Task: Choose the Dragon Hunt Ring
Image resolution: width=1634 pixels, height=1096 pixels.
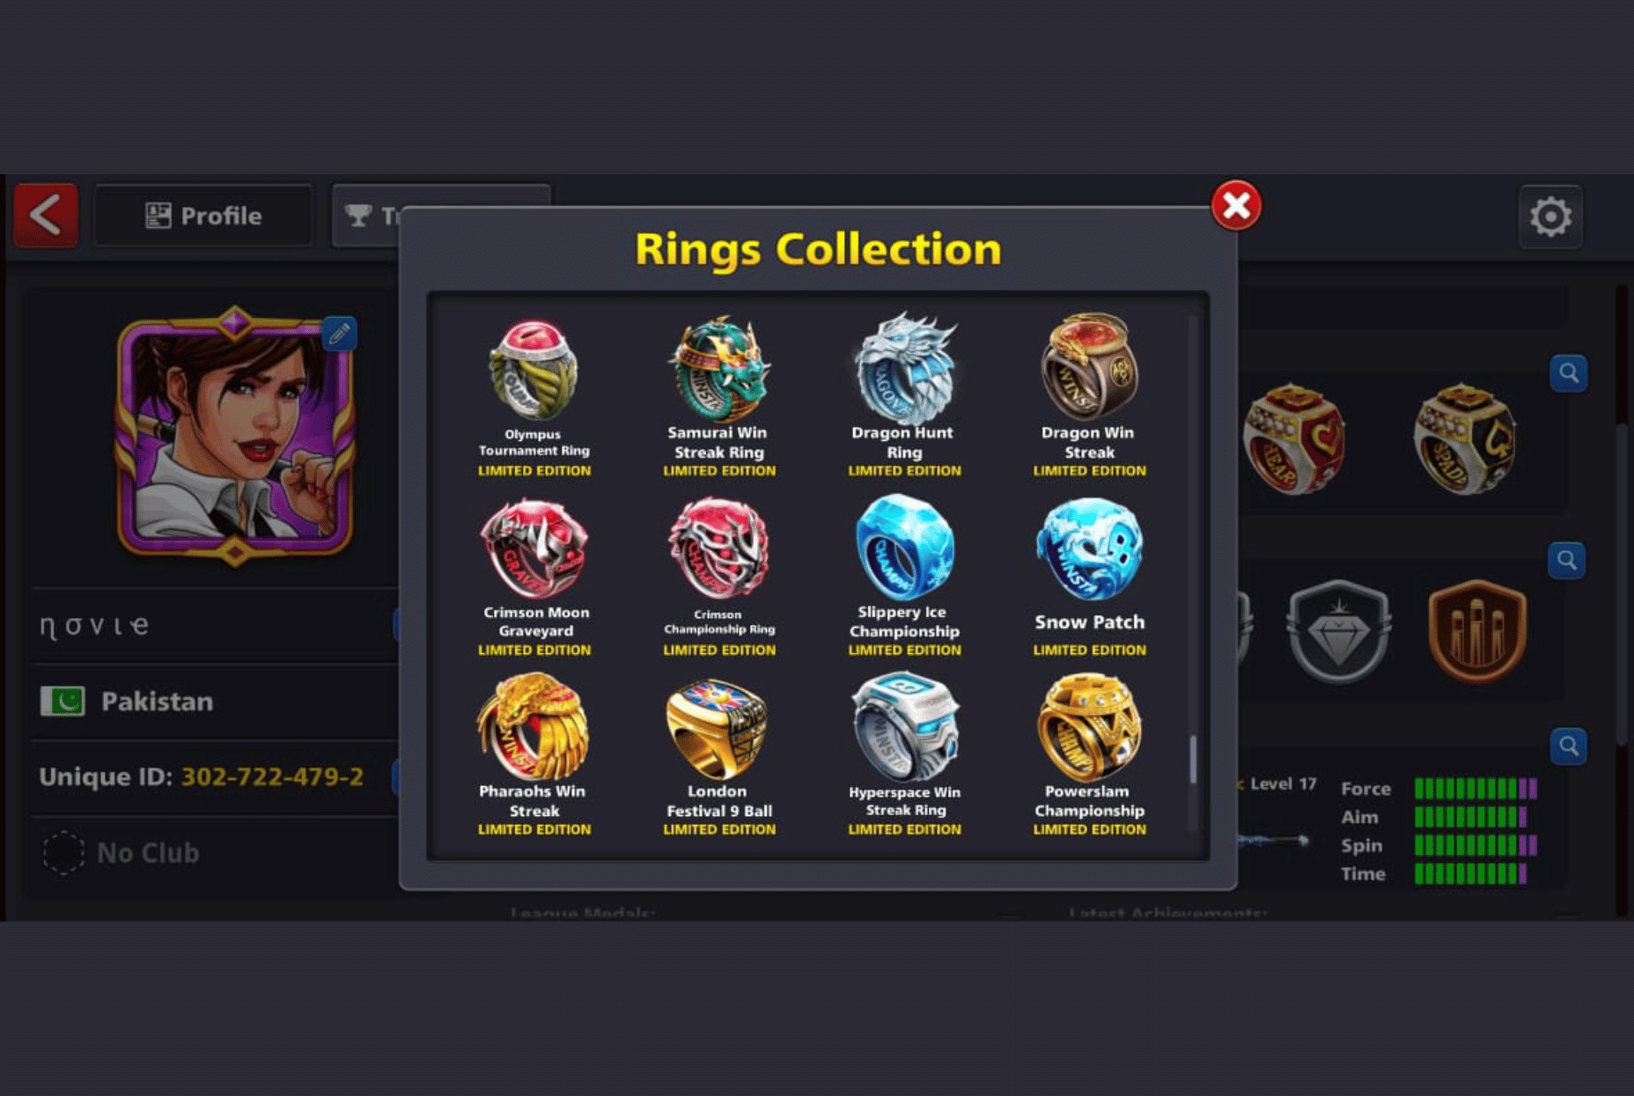Action: [x=904, y=397]
